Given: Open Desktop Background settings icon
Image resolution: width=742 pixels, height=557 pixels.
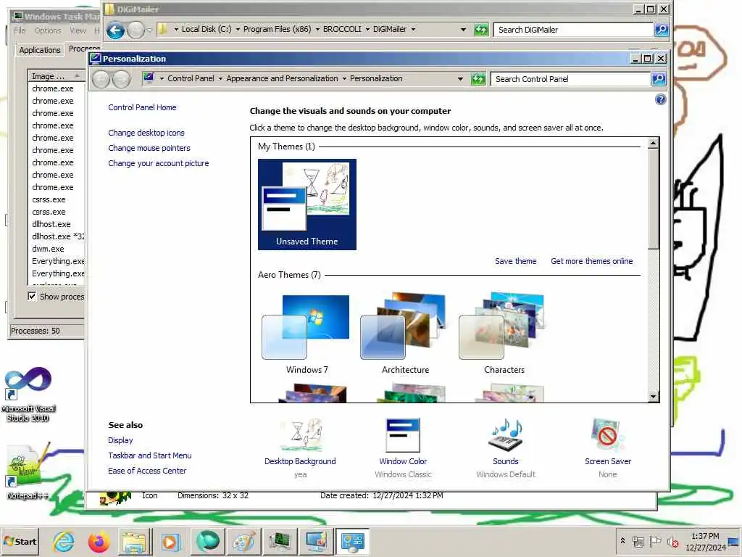Looking at the screenshot, I should click(x=301, y=435).
